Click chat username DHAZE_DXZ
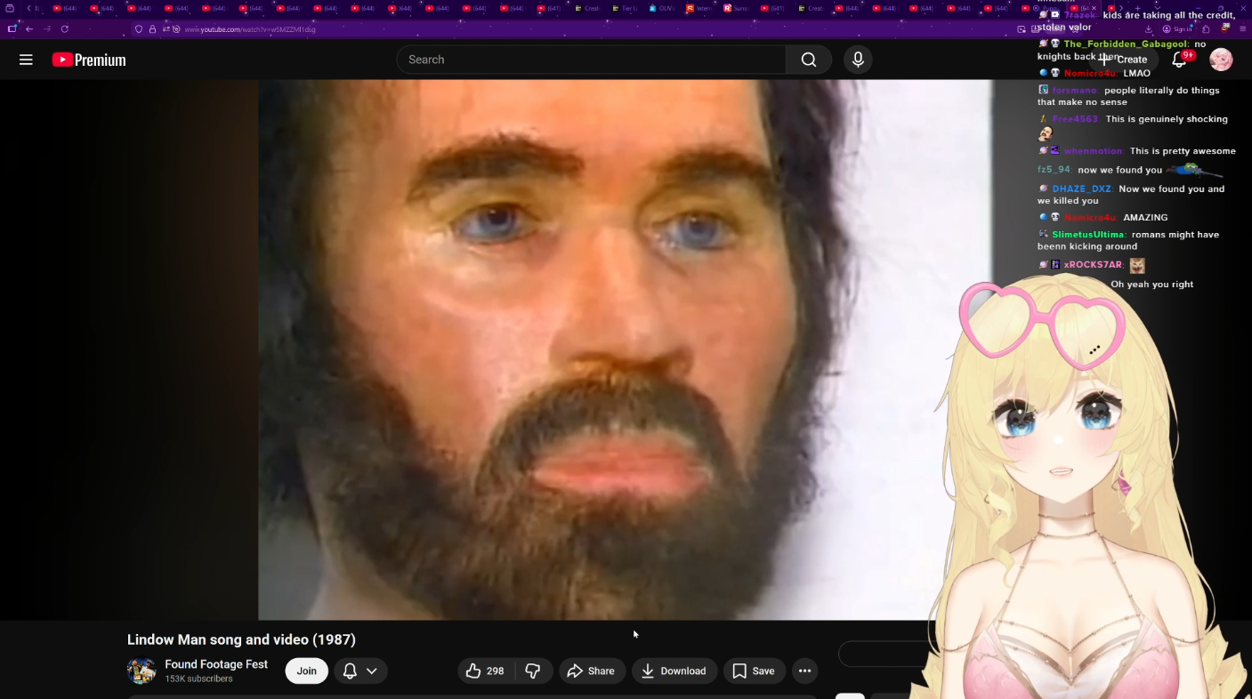This screenshot has height=699, width=1252. (1082, 189)
